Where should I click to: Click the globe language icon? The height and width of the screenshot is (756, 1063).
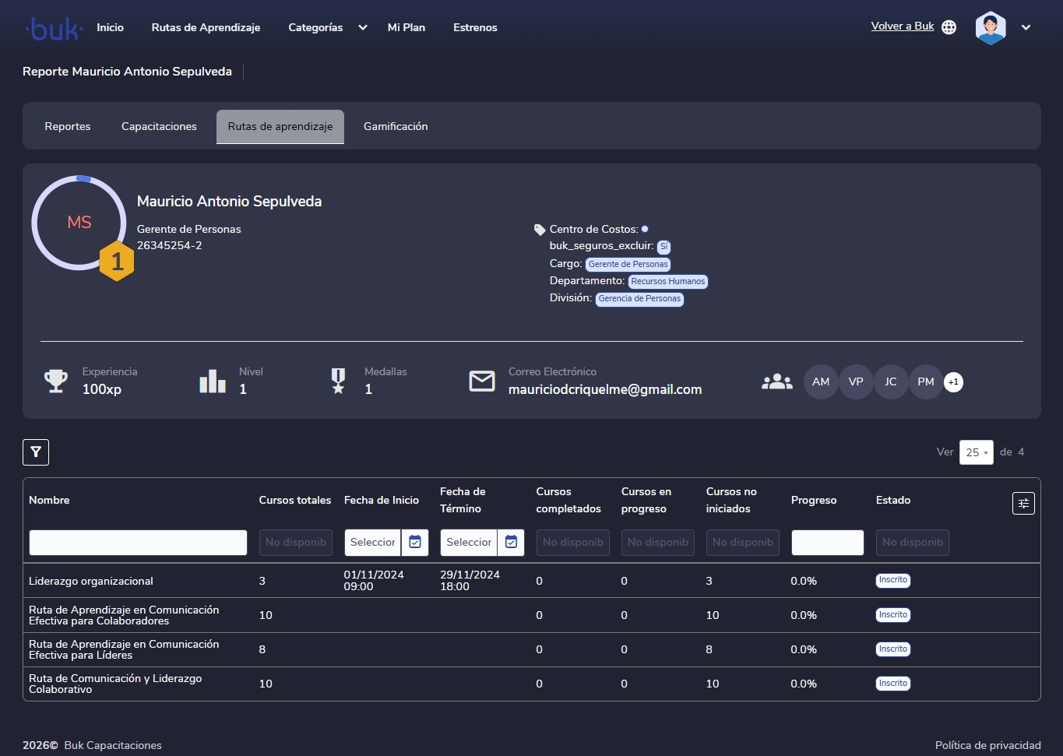pyautogui.click(x=949, y=27)
